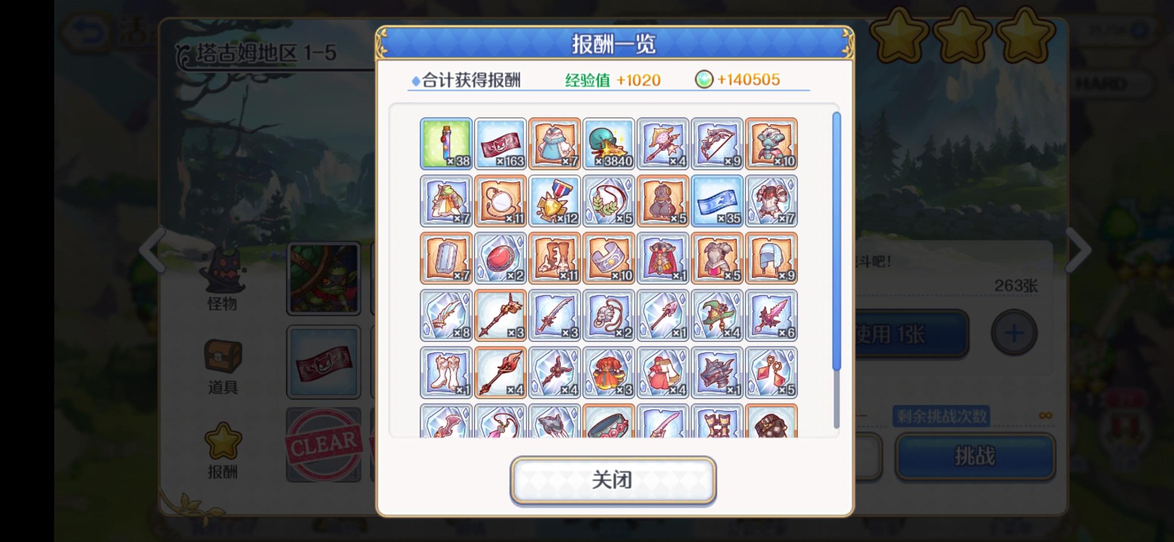
Task: Select the white boots item x1
Action: pos(446,372)
